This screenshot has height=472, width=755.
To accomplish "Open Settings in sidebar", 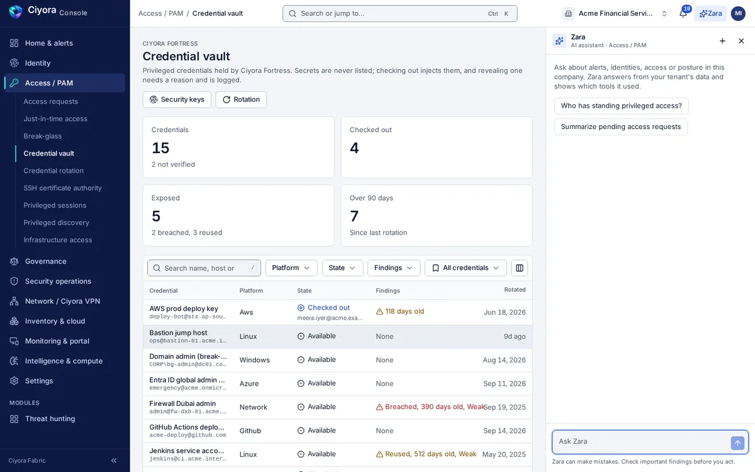I will coord(65,381).
